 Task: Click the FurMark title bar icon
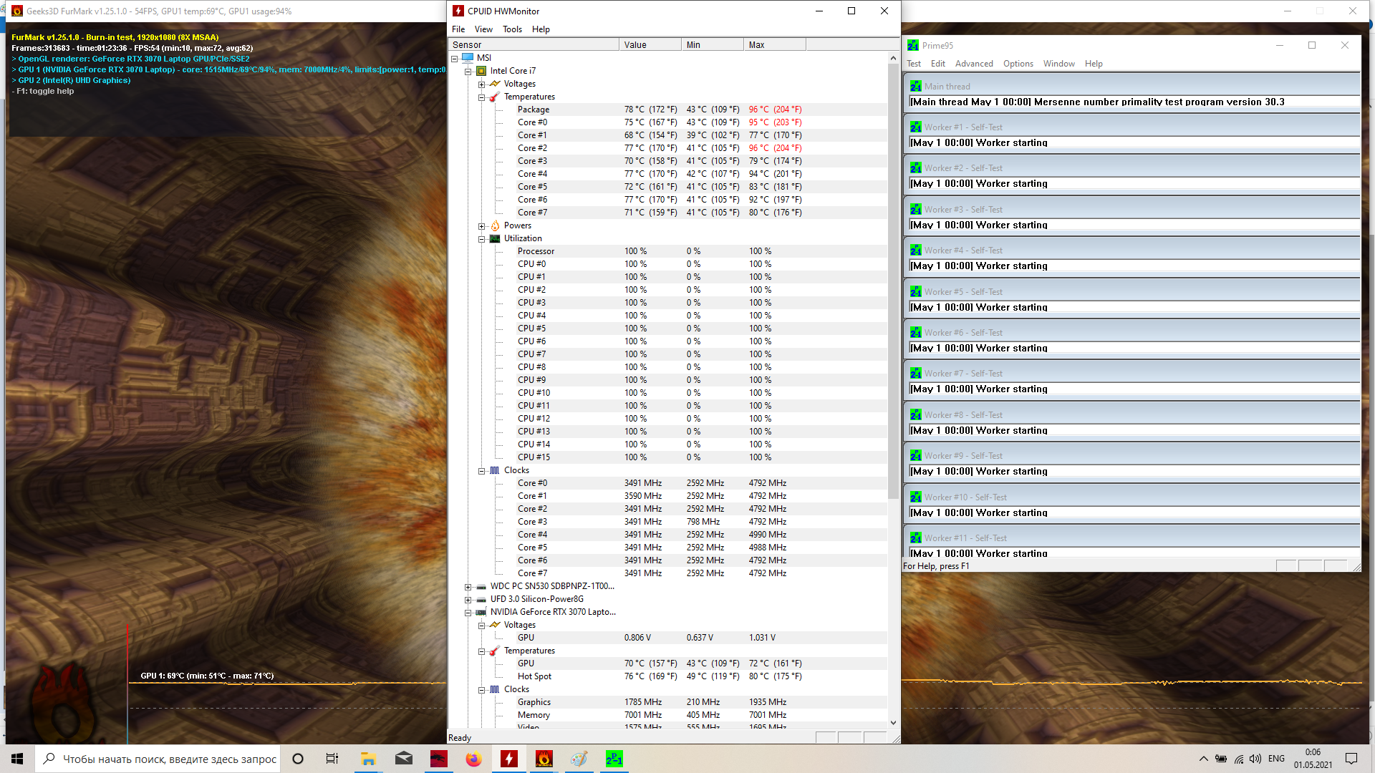coord(17,11)
